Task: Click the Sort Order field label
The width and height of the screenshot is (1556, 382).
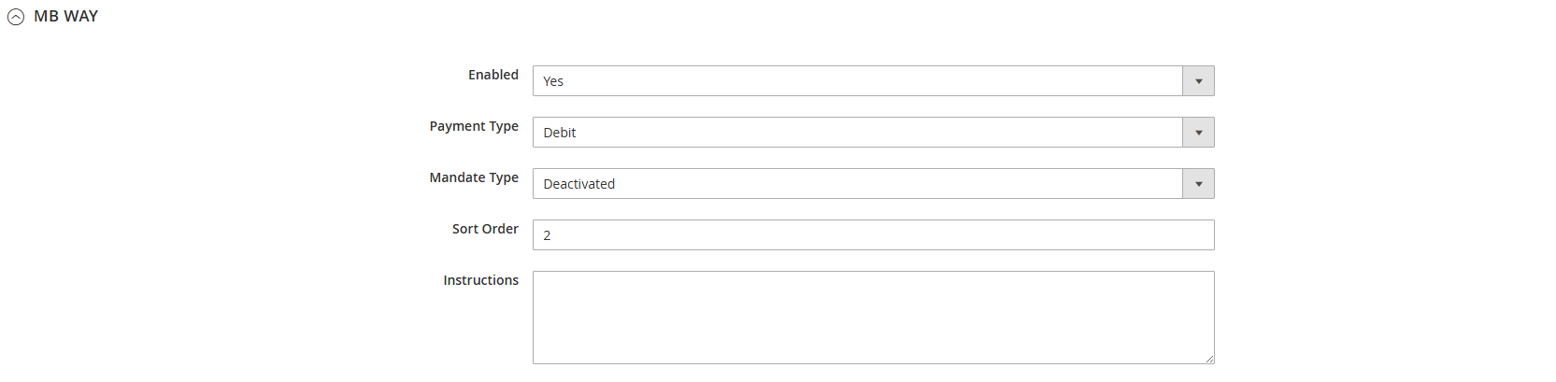Action: click(x=485, y=229)
